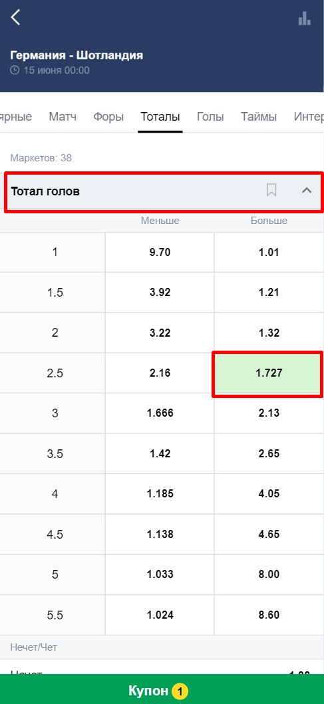Bookmark the Тотал голов market
Viewport: 324px width, 704px height.
coord(271,191)
